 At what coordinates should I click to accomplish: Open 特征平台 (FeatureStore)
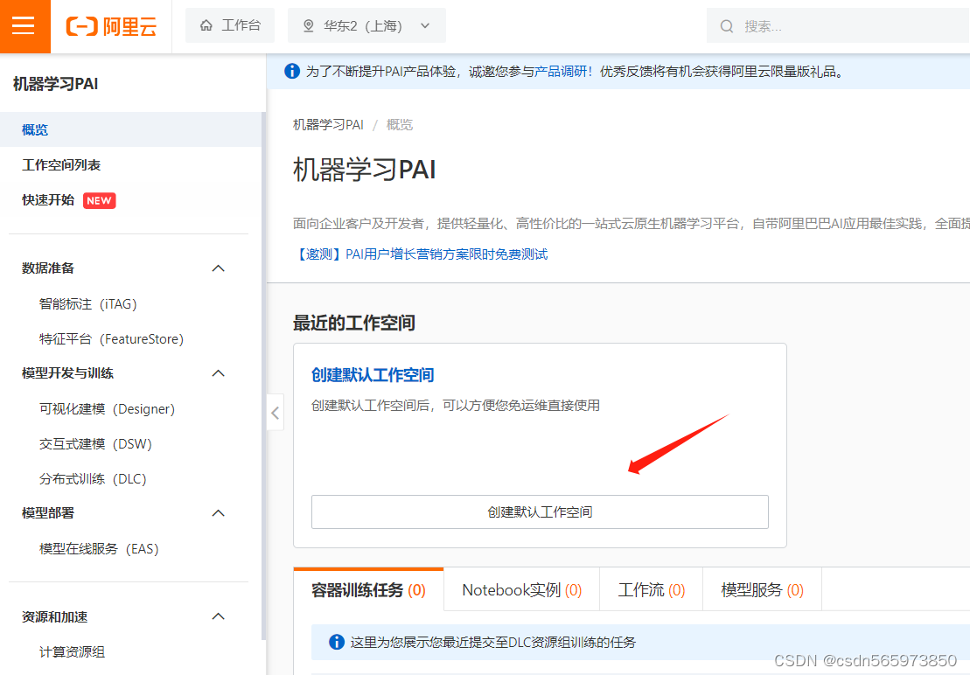[111, 338]
